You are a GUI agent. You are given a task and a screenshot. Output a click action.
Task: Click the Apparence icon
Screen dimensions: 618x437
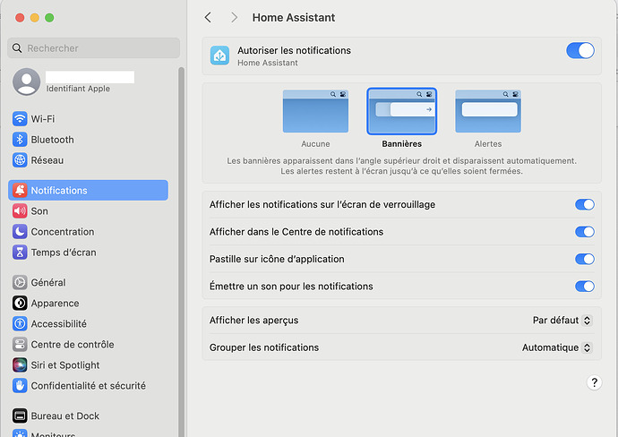[x=20, y=303]
